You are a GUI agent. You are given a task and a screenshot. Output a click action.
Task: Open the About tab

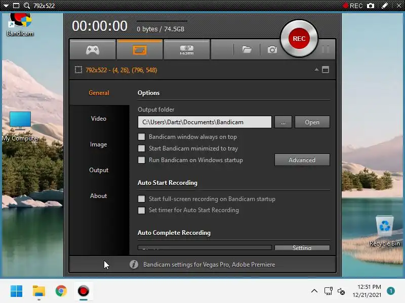tap(98, 196)
